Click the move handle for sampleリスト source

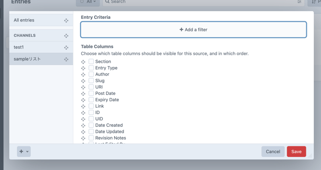pyautogui.click(x=66, y=59)
